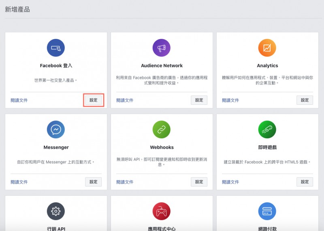Click the Audience Network megaphone icon
324x231 pixels.
[161, 48]
